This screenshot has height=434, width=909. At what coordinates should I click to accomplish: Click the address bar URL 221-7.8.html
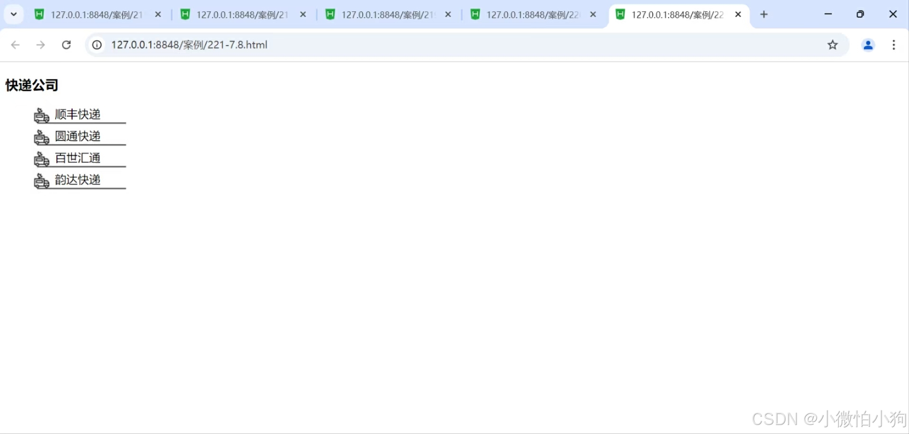[189, 45]
